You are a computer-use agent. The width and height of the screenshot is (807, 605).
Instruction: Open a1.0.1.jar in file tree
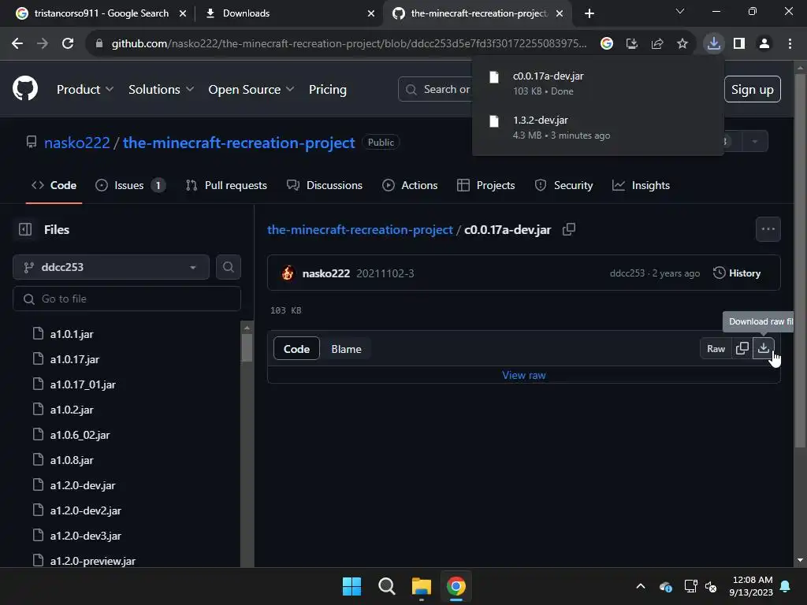click(72, 334)
